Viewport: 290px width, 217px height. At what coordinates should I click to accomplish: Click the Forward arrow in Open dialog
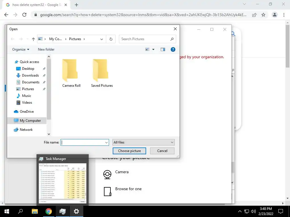pyautogui.click(x=21, y=39)
